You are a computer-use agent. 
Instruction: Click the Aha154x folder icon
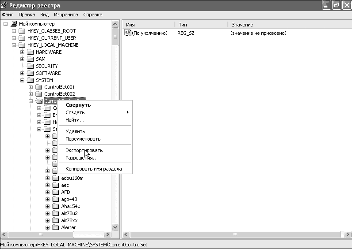[55, 206]
